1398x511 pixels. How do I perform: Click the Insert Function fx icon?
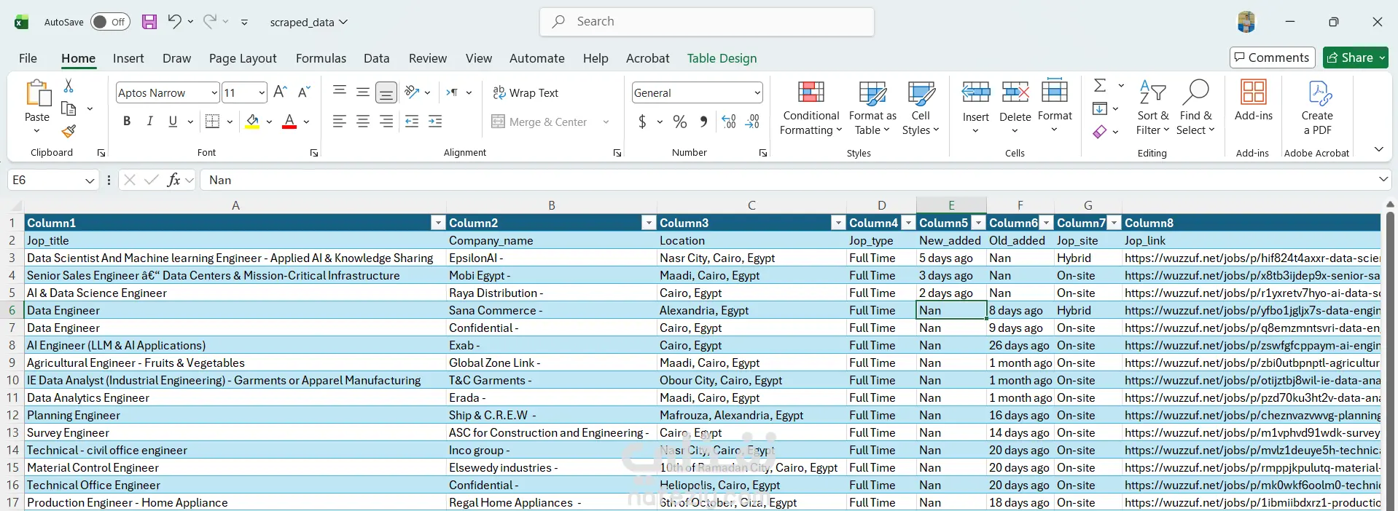tap(173, 180)
